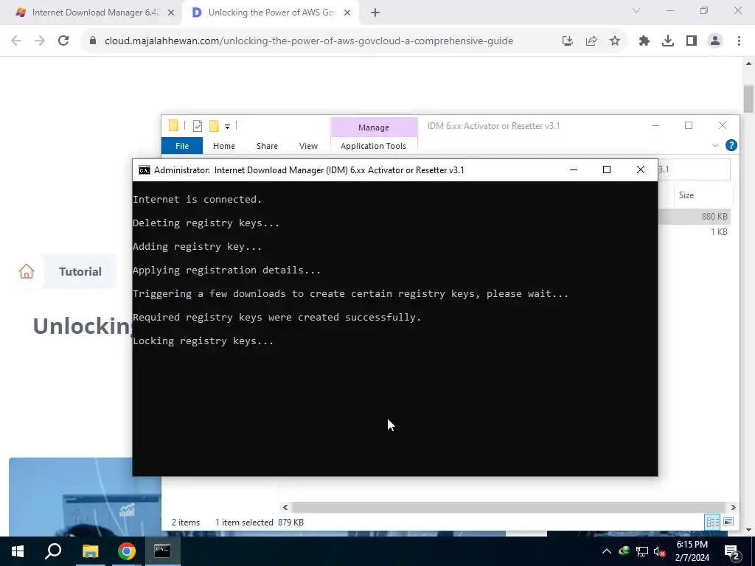The width and height of the screenshot is (755, 566).
Task: Open Chrome tab search chevron
Action: pyautogui.click(x=636, y=10)
